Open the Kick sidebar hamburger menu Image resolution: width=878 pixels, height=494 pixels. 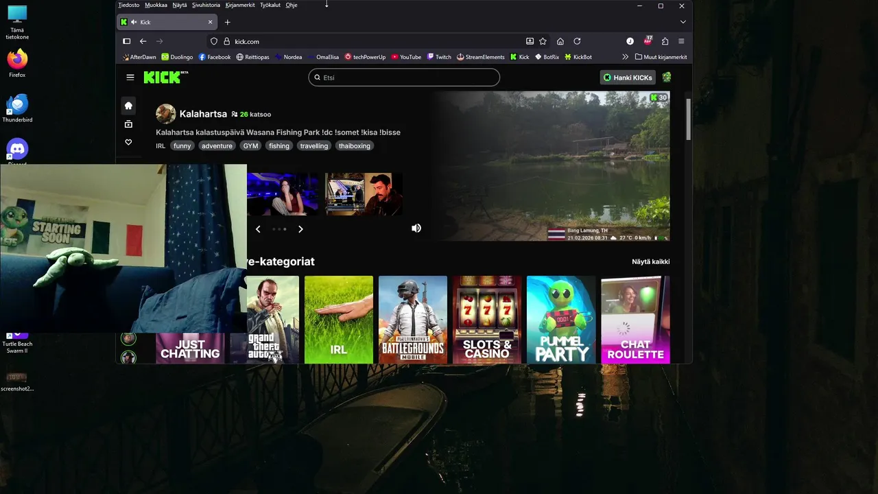(x=130, y=78)
